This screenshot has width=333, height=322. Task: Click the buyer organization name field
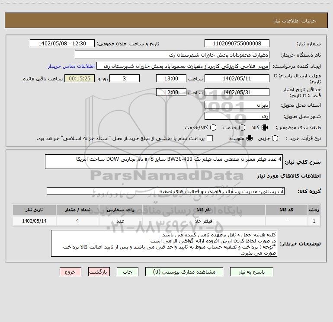[172, 55]
